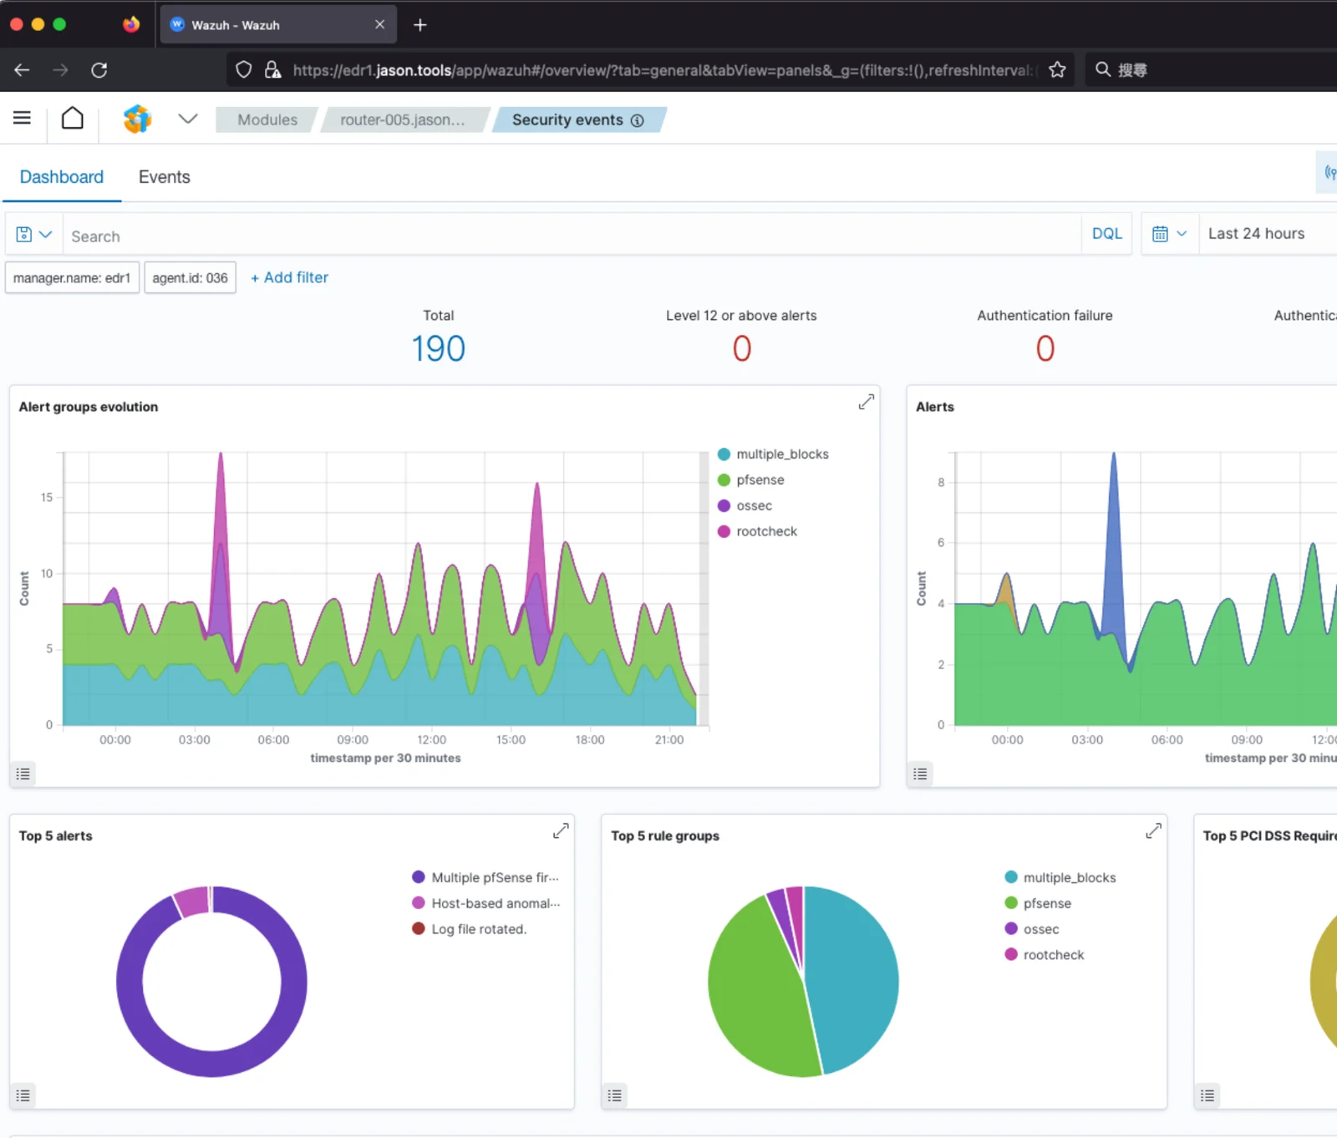Viewport: 1337px width, 1138px height.
Task: Toggle legend list on Alert groups evolution
Action: coord(23,774)
